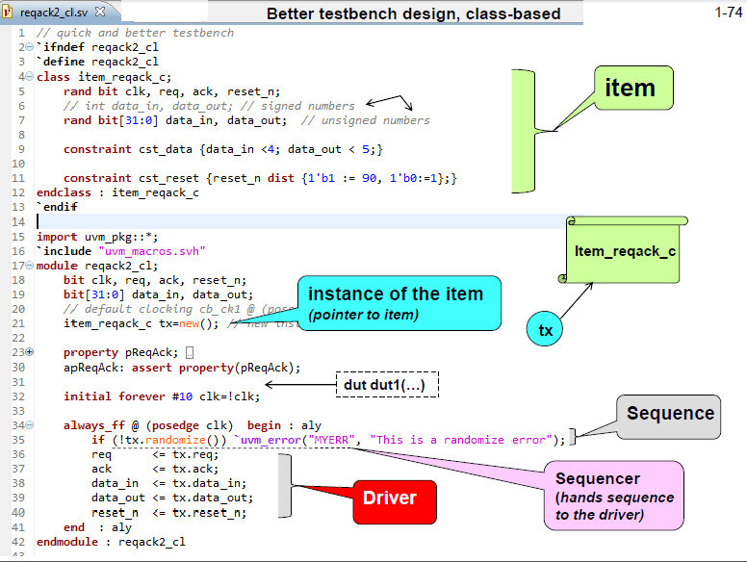This screenshot has width=747, height=562.
Task: Click "data_out <= tx.data_out;" assignment
Action: coord(172,498)
